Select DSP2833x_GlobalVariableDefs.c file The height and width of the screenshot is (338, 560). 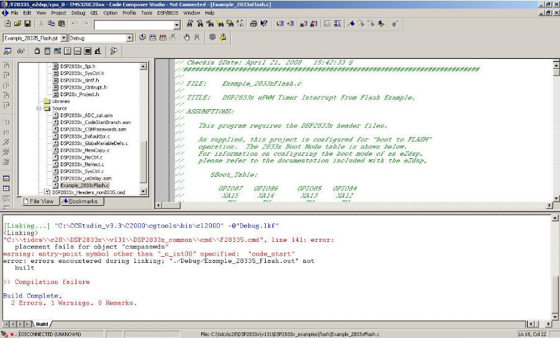point(94,143)
